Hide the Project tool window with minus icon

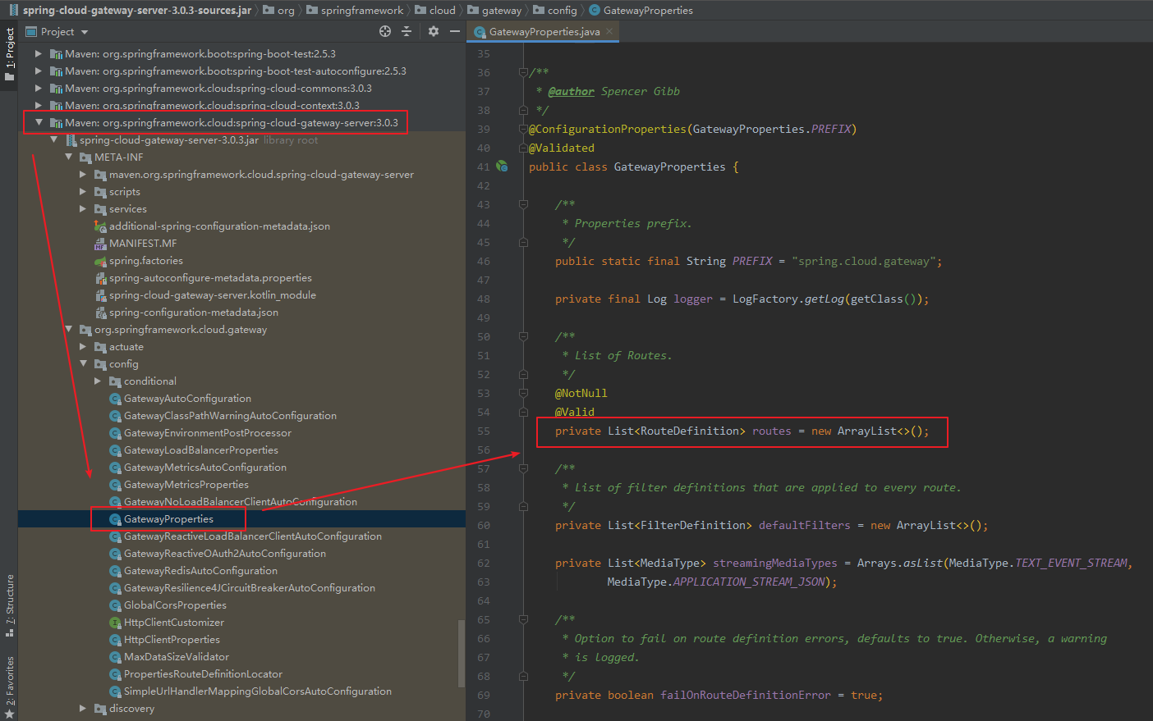[455, 31]
